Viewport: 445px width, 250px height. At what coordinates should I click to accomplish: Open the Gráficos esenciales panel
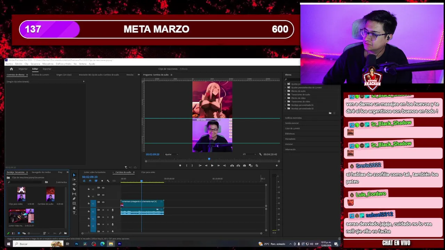pos(293,118)
